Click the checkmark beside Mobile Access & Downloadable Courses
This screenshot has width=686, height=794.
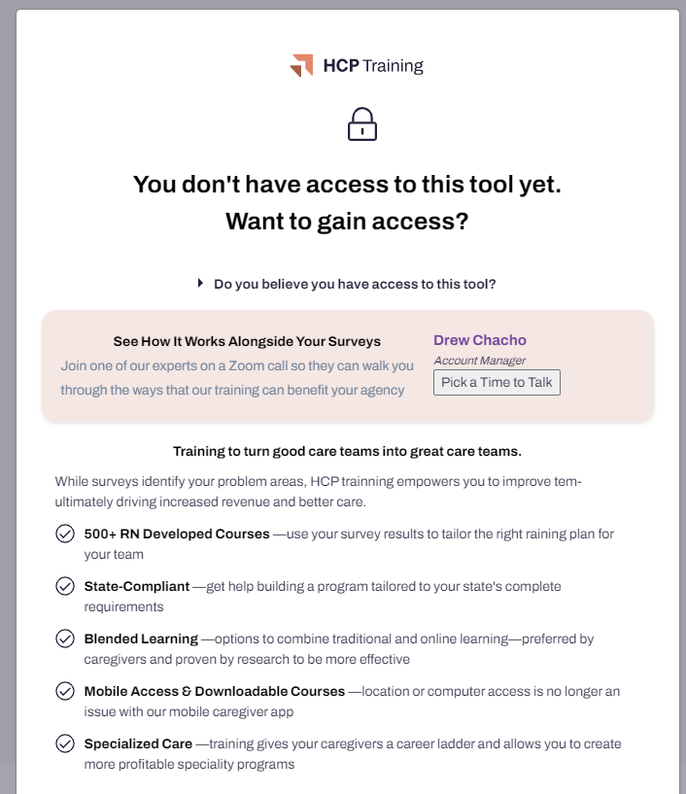pyautogui.click(x=61, y=690)
